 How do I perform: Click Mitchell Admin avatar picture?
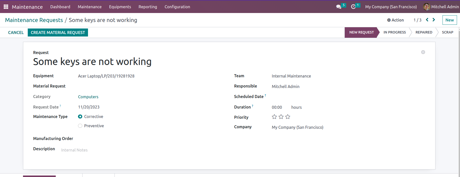[x=426, y=7]
